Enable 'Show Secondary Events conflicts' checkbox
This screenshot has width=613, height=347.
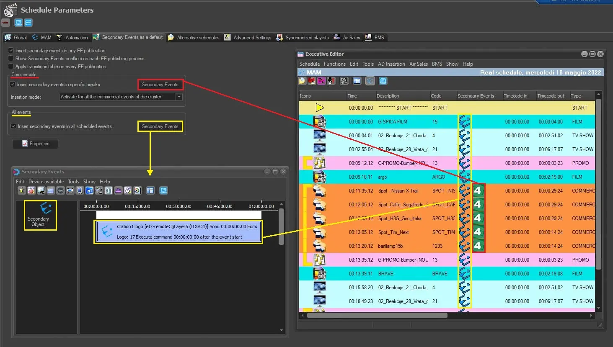pos(11,59)
